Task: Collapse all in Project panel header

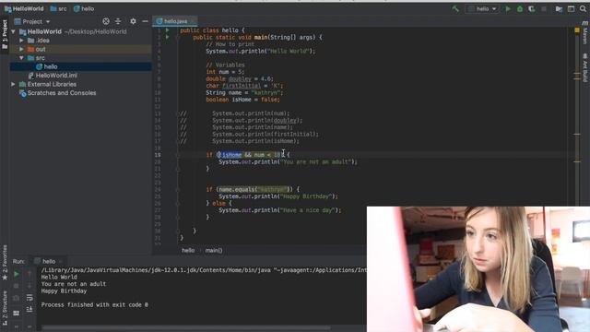Action: [118, 21]
